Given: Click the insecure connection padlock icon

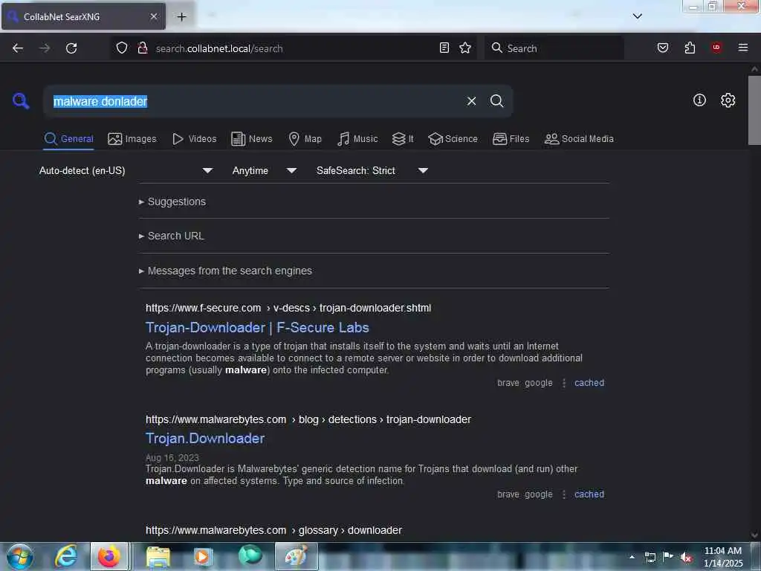Looking at the screenshot, I should [143, 48].
